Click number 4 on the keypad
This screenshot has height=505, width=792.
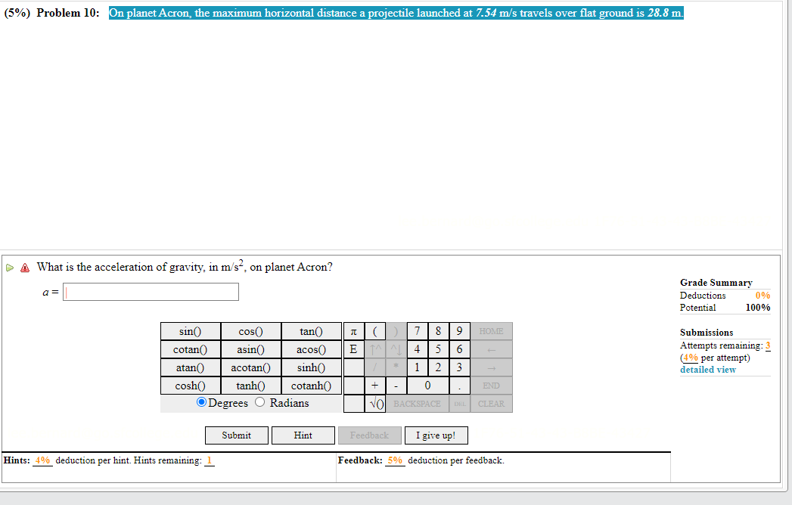[418, 349]
